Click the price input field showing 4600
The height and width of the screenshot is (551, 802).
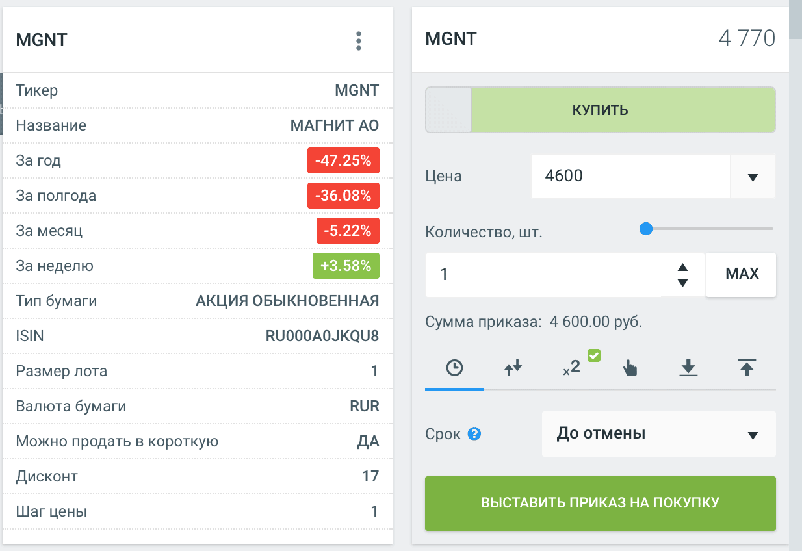(630, 176)
